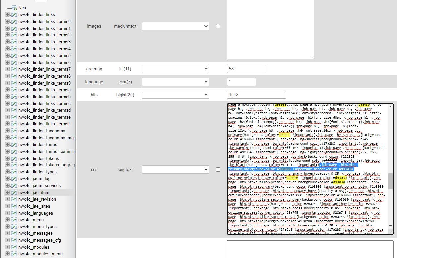Open the nwk4c_menu_types table link
438x258 pixels.
pos(37,226)
